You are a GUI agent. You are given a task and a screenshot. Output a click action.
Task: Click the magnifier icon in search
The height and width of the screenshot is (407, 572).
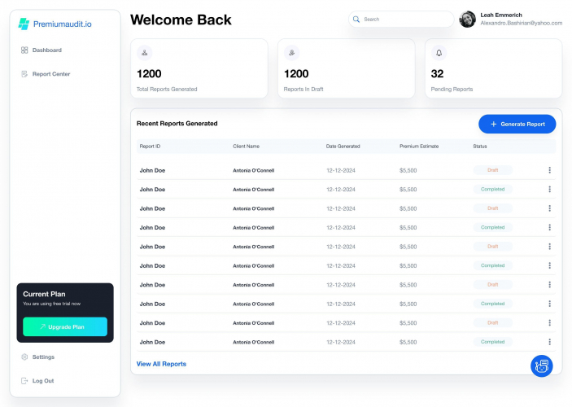pyautogui.click(x=356, y=20)
